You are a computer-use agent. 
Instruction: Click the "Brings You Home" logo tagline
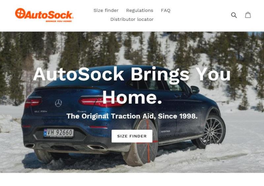[x=59, y=21]
